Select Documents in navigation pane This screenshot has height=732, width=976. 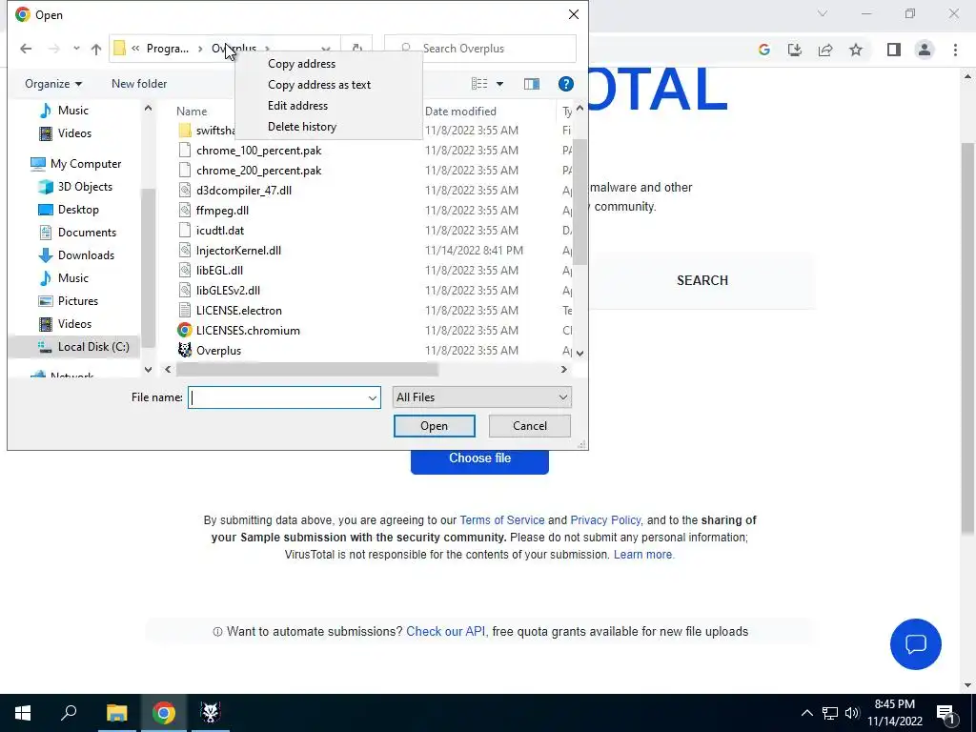coord(87,233)
